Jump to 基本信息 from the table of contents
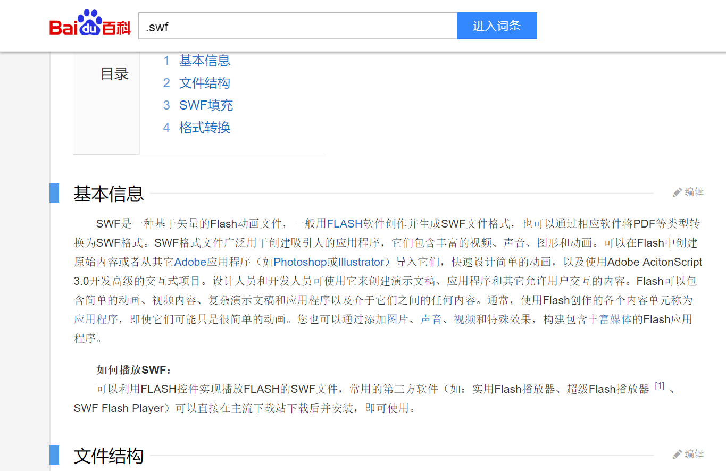 205,61
